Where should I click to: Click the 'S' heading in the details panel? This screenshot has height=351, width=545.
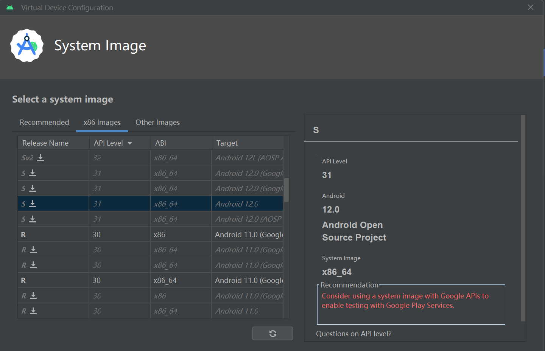(316, 130)
